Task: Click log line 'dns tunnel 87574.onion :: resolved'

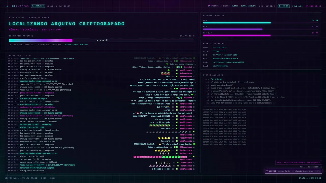Action: (30, 64)
